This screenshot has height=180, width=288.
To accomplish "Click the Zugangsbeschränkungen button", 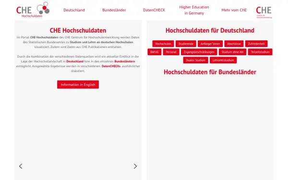I will point(199,52).
